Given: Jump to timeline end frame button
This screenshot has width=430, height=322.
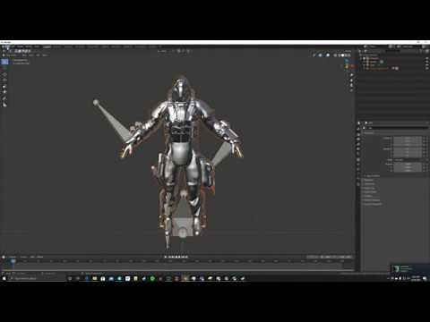Looking at the screenshot, I should point(186,257).
